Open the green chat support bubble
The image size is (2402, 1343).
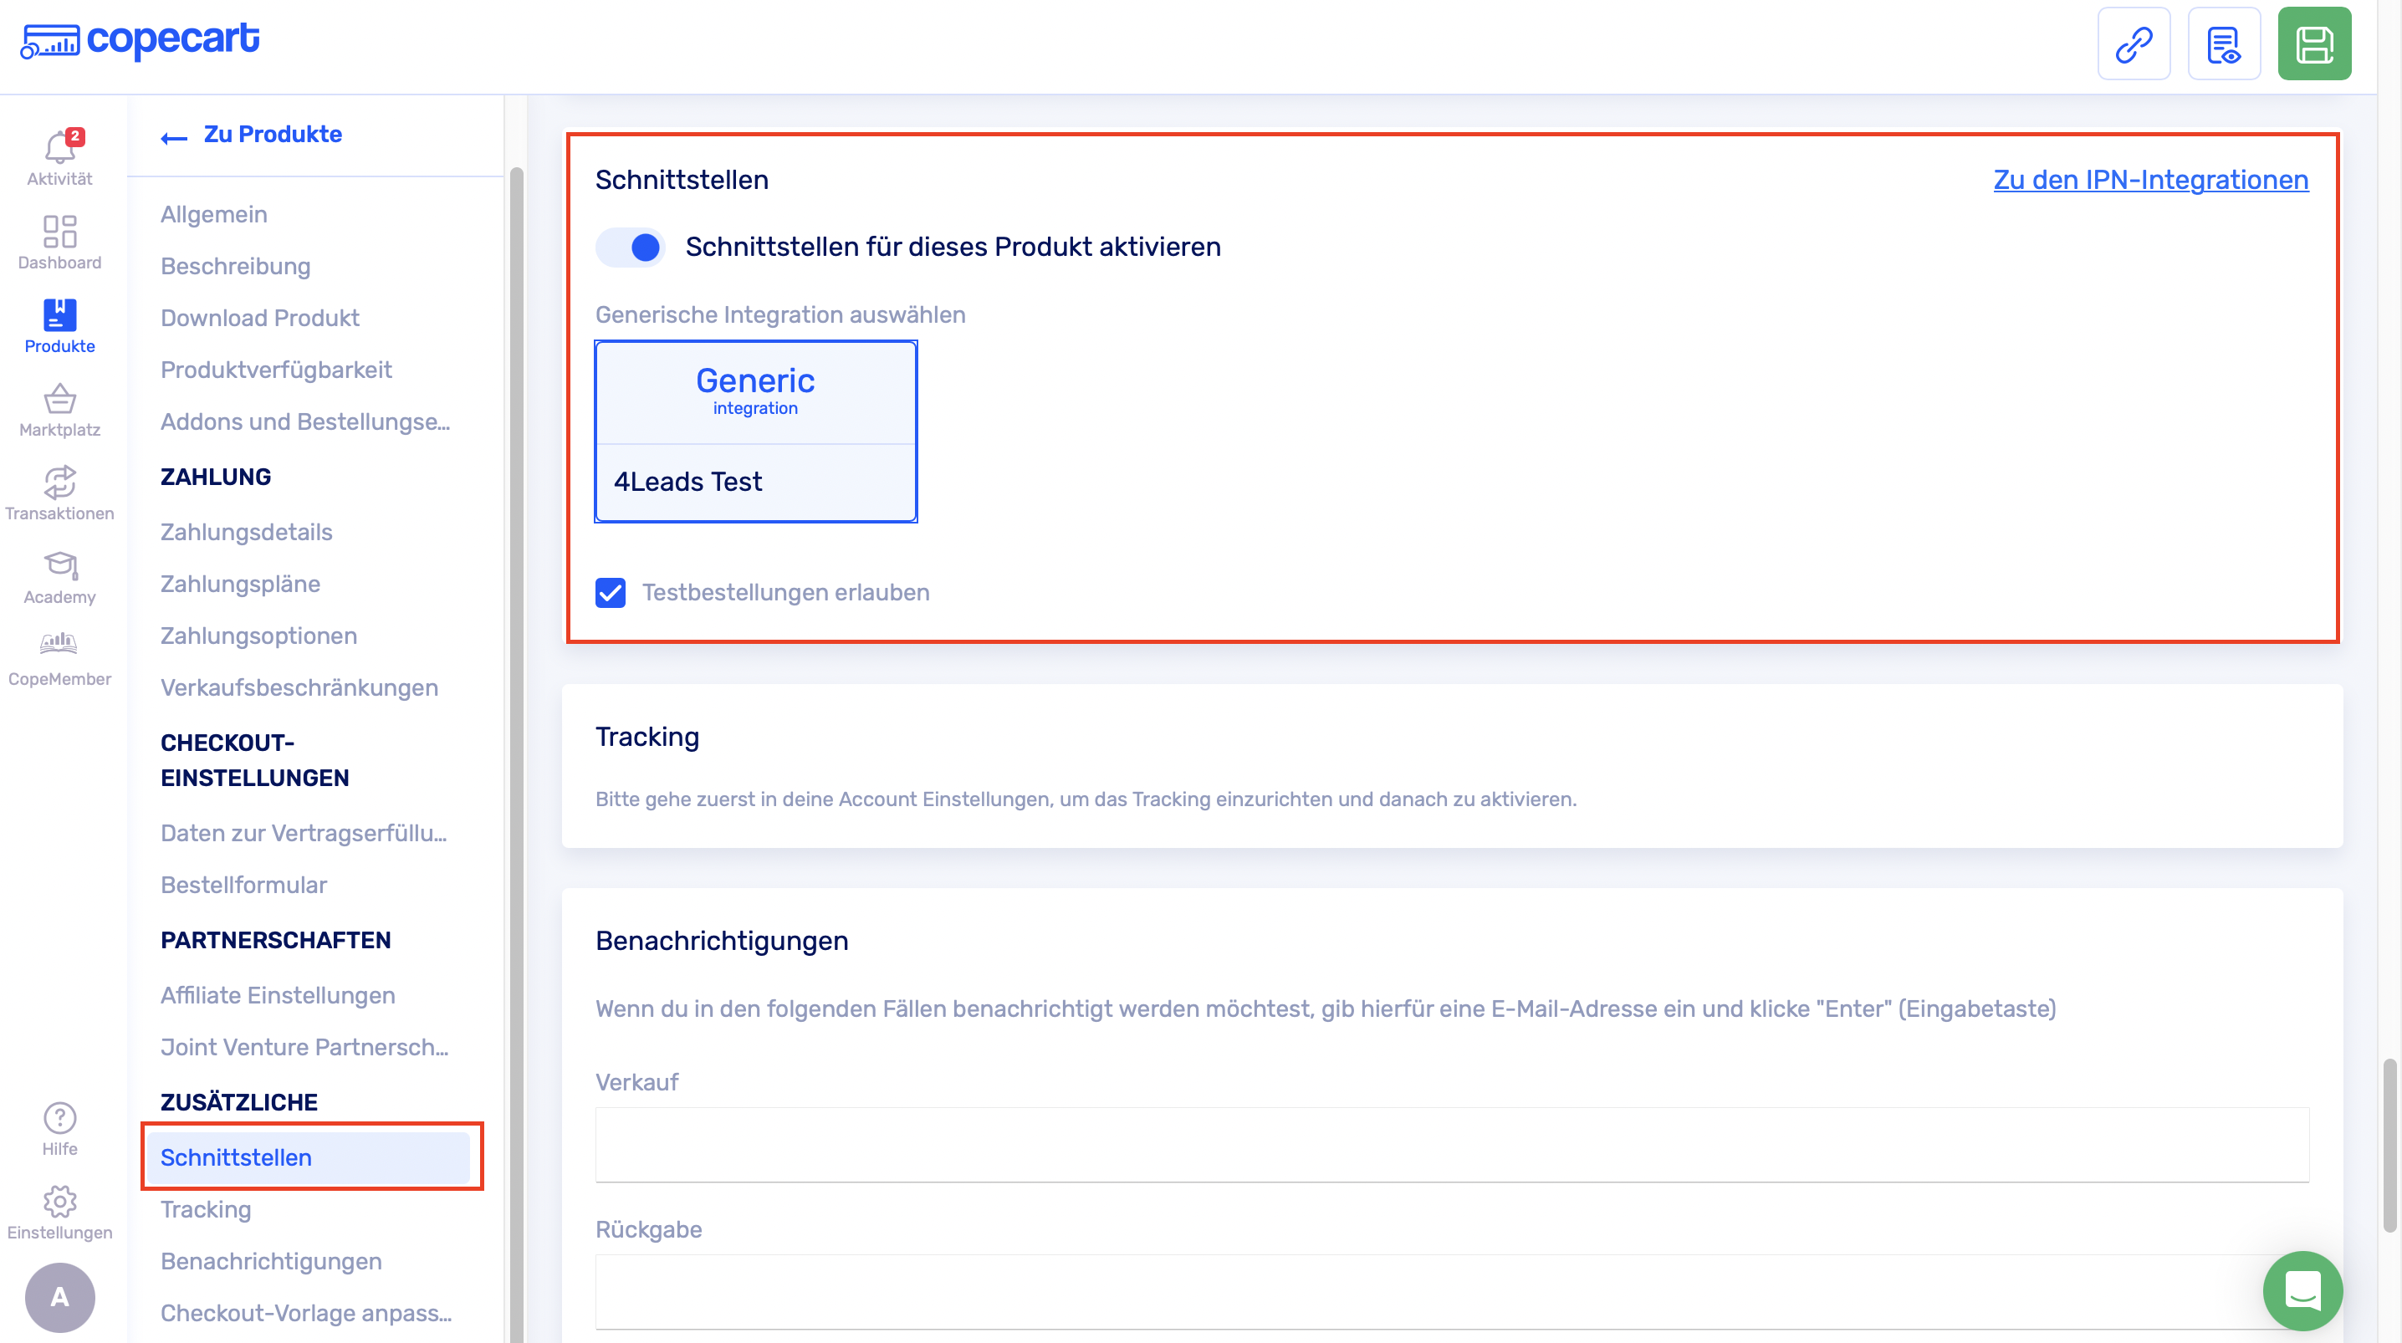2302,1289
